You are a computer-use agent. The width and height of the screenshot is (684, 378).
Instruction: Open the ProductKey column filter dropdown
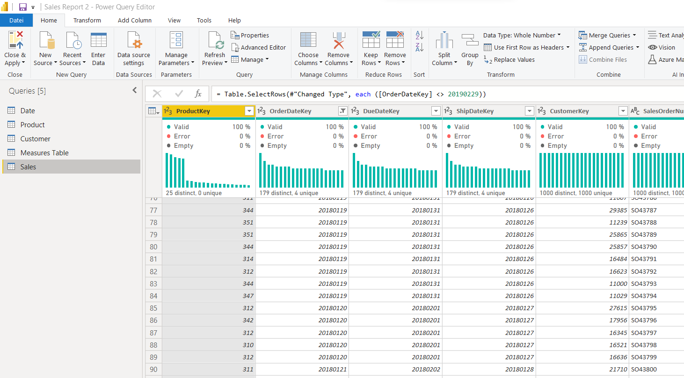click(x=249, y=111)
